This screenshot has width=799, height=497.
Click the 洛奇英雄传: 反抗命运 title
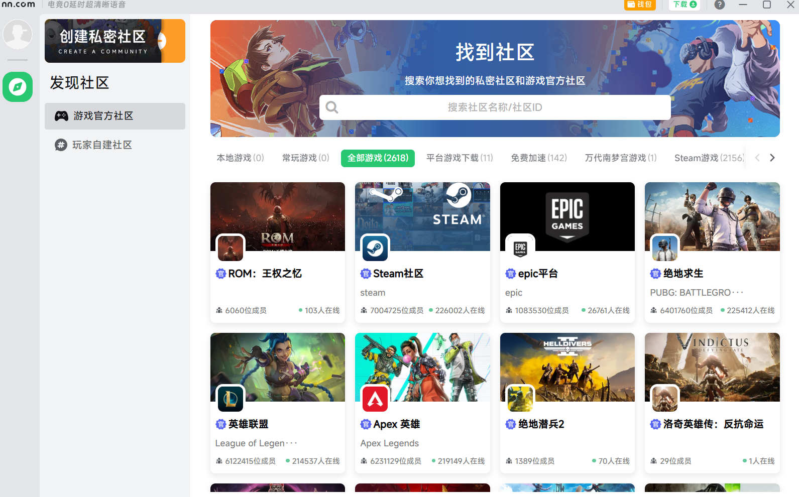(713, 424)
